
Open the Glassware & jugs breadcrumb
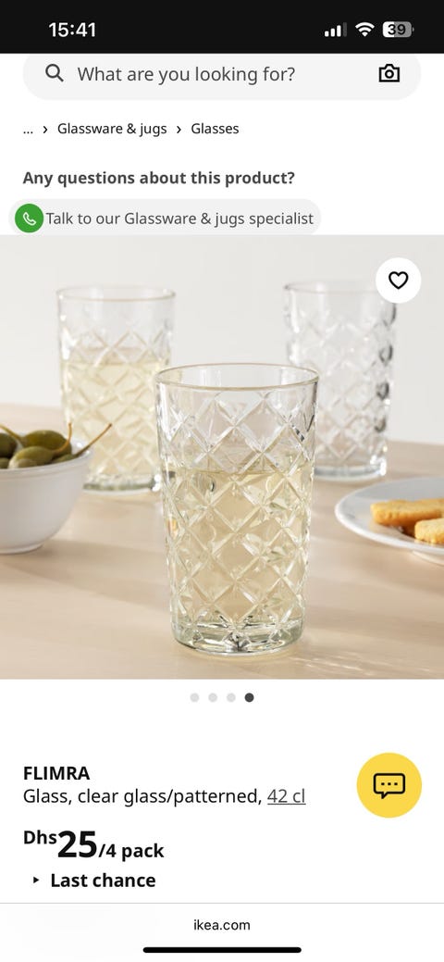[x=112, y=129]
